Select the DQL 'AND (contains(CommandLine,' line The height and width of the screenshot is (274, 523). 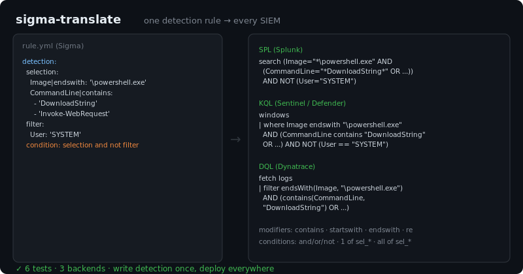coord(314,198)
